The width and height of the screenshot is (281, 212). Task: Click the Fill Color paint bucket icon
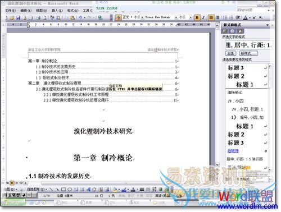(x=115, y=190)
